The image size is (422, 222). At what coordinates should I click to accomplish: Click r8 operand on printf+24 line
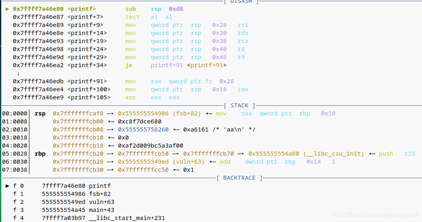pos(241,49)
